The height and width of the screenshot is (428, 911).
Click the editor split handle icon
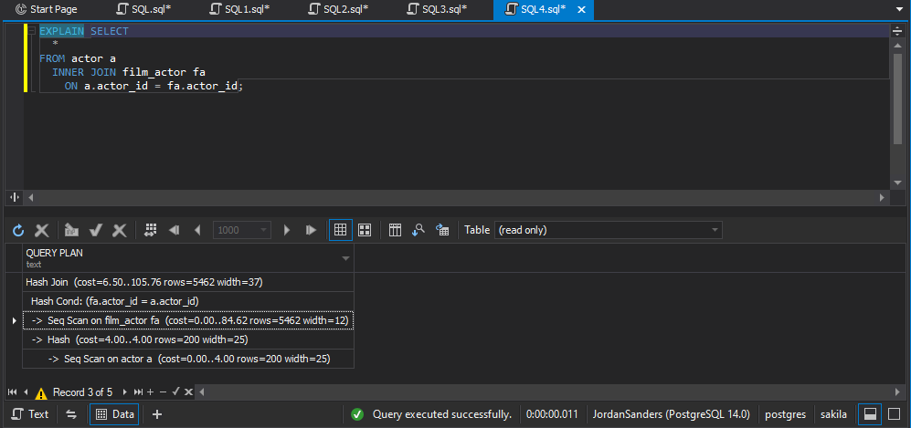click(895, 31)
